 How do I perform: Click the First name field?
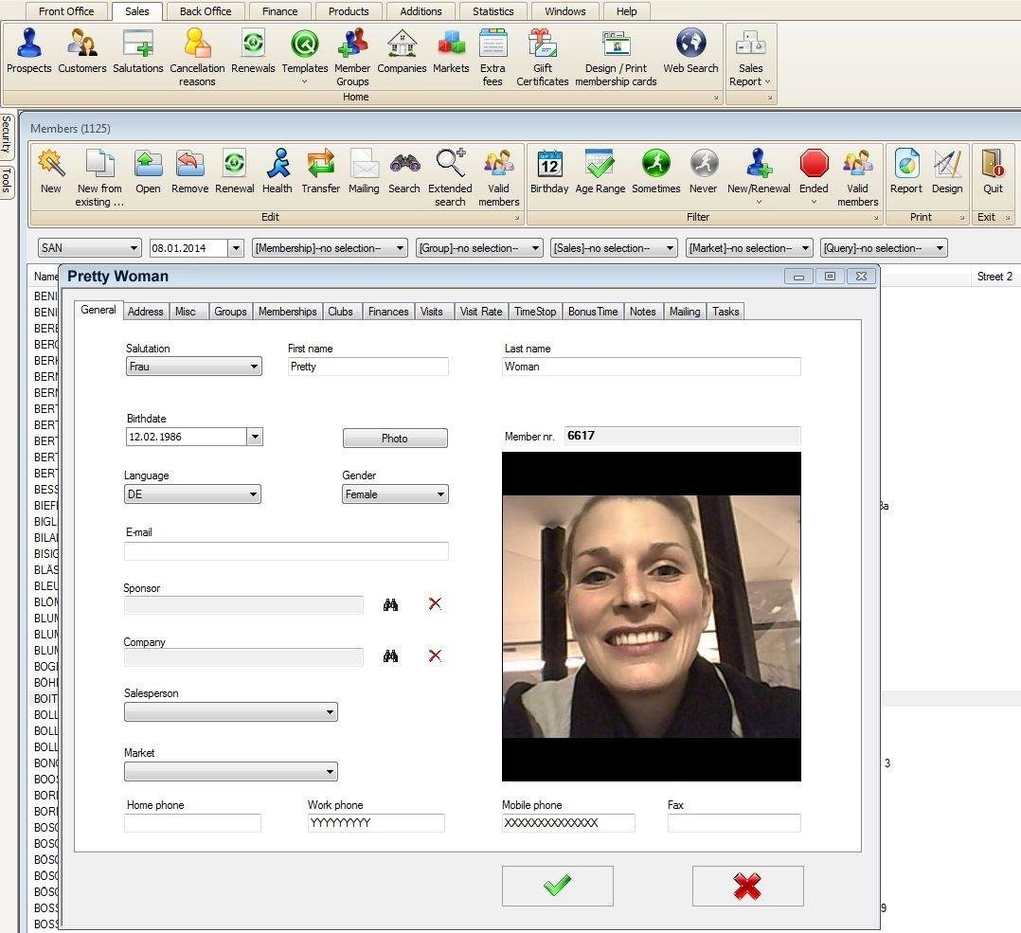pyautogui.click(x=367, y=367)
